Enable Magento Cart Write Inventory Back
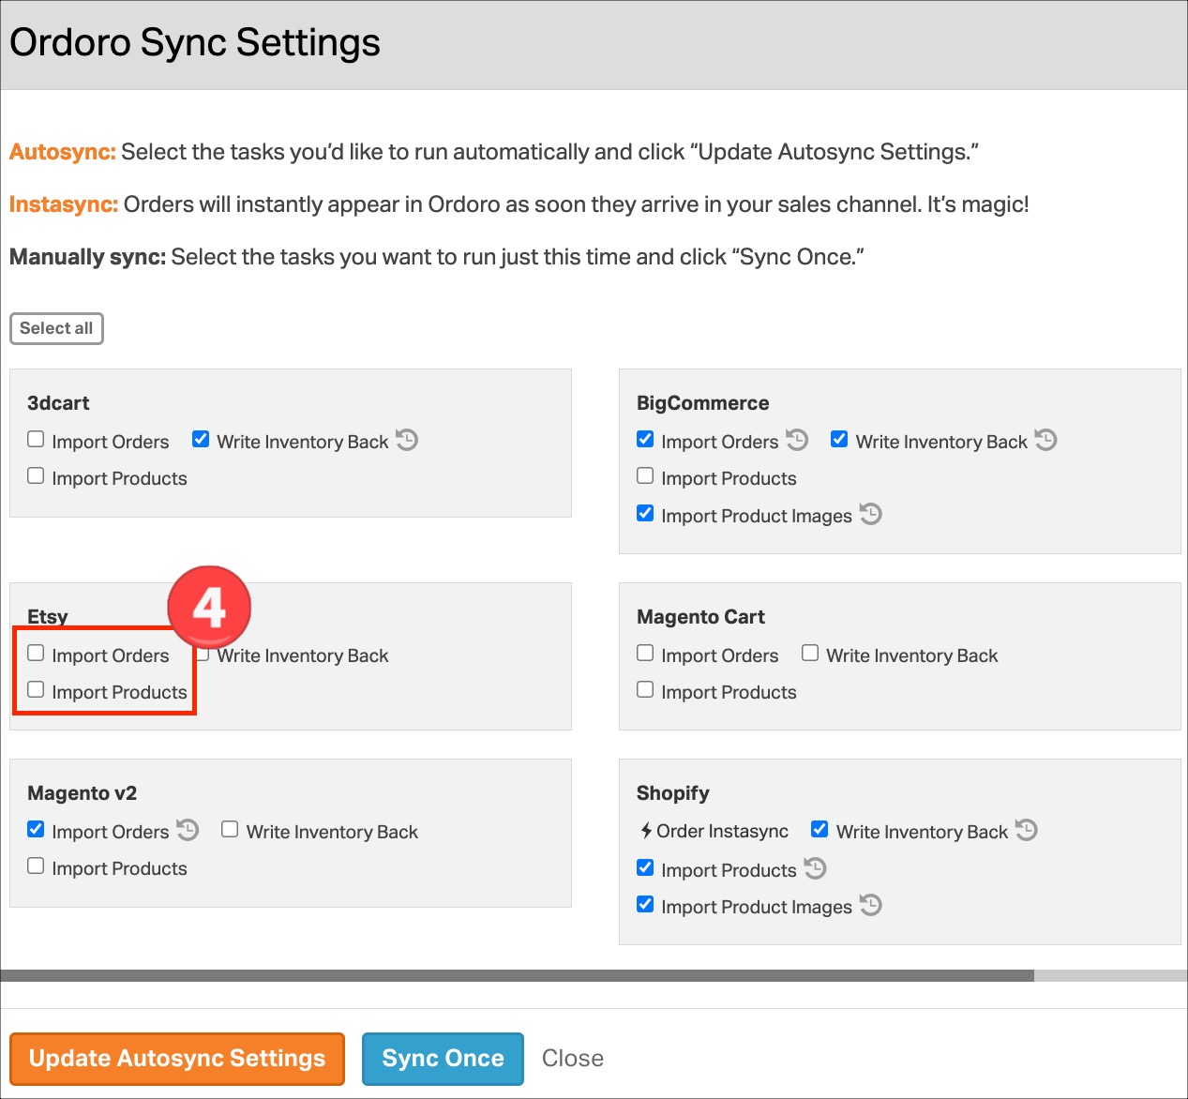Screen dimensions: 1188x1099 (x=810, y=653)
